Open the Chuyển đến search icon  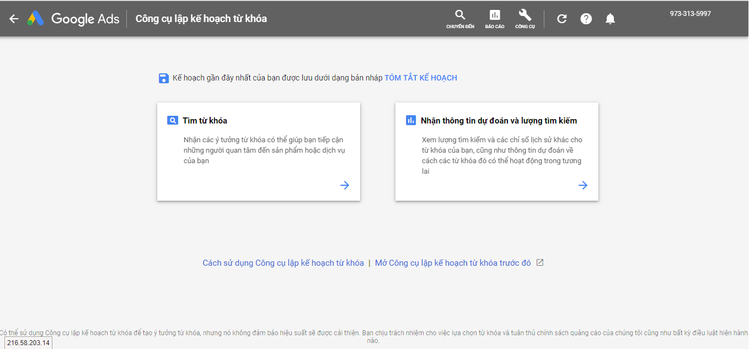click(460, 19)
